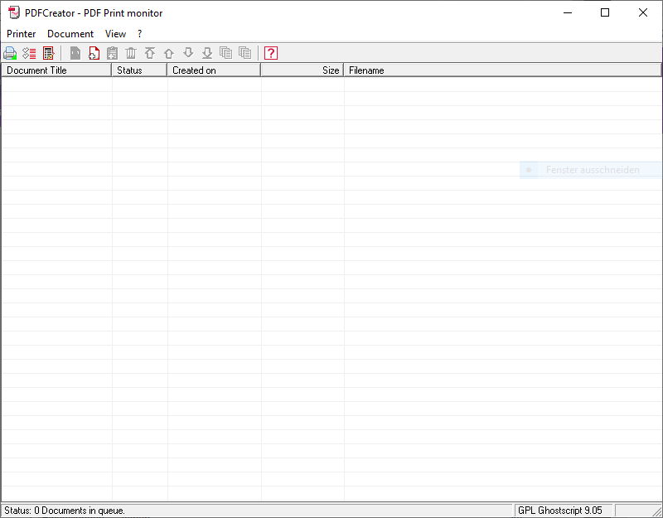Sort by Status column header
Viewport: 663px width, 518px height.
click(139, 70)
